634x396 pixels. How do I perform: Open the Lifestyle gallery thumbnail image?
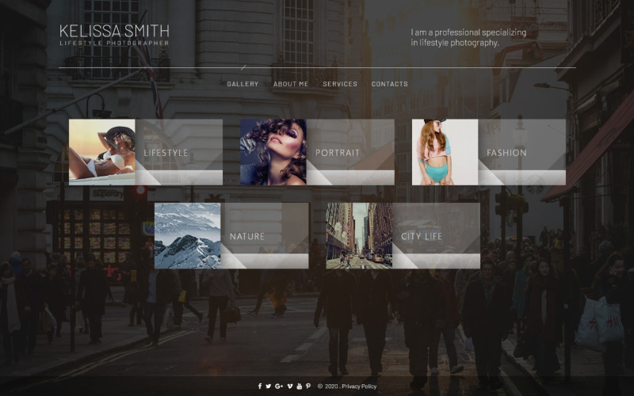click(101, 152)
